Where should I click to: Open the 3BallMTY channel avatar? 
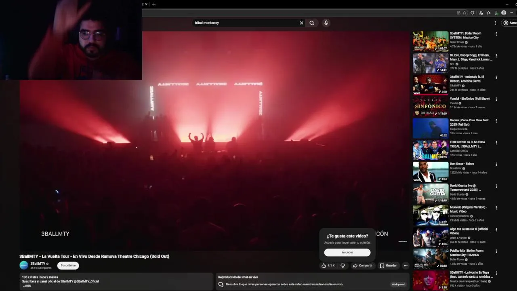click(24, 265)
